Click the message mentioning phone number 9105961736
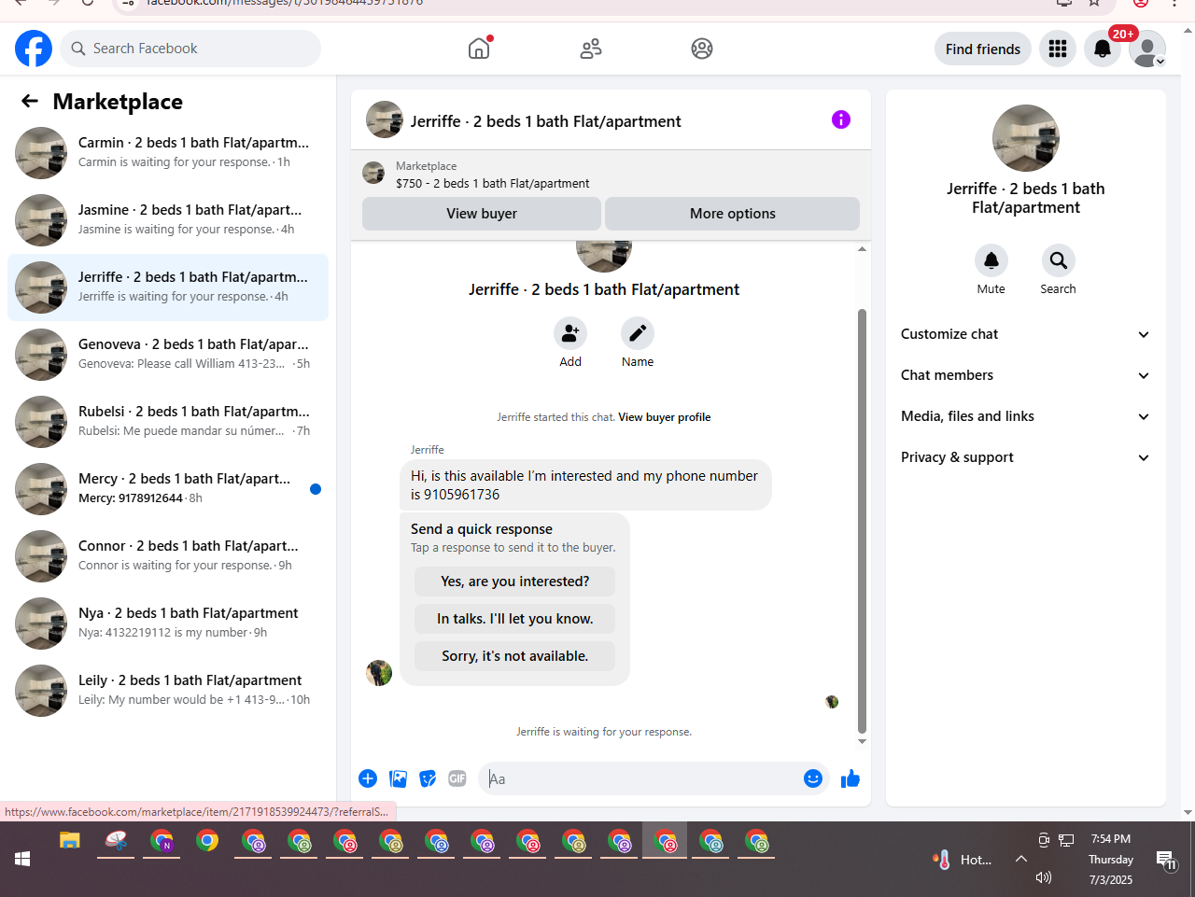 click(x=585, y=485)
